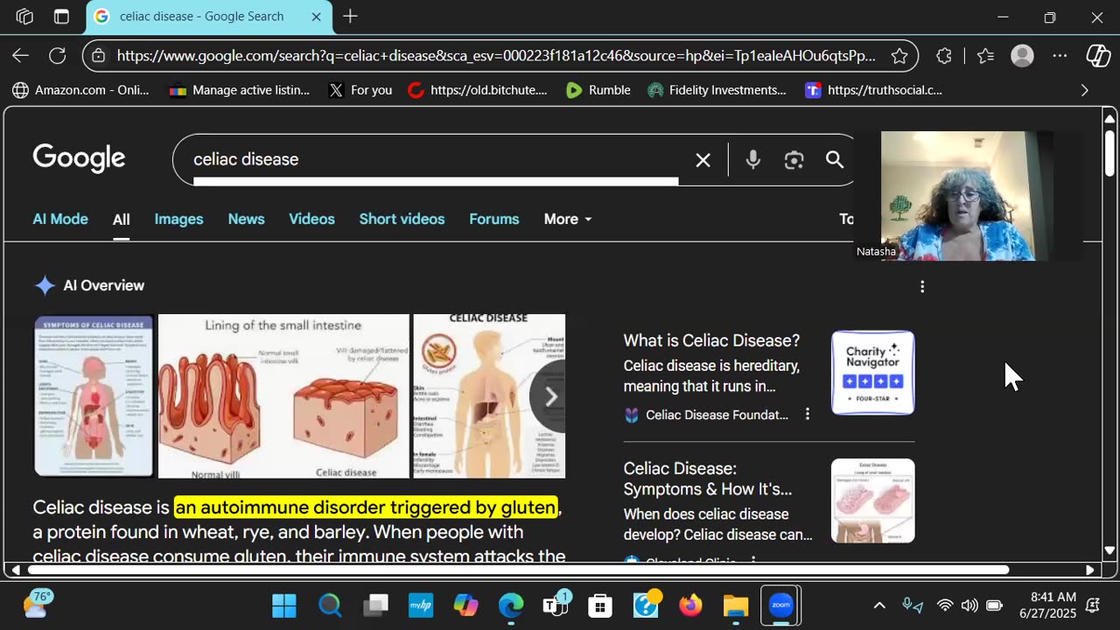Show hidden system tray icons
The height and width of the screenshot is (630, 1120).
coord(879,605)
